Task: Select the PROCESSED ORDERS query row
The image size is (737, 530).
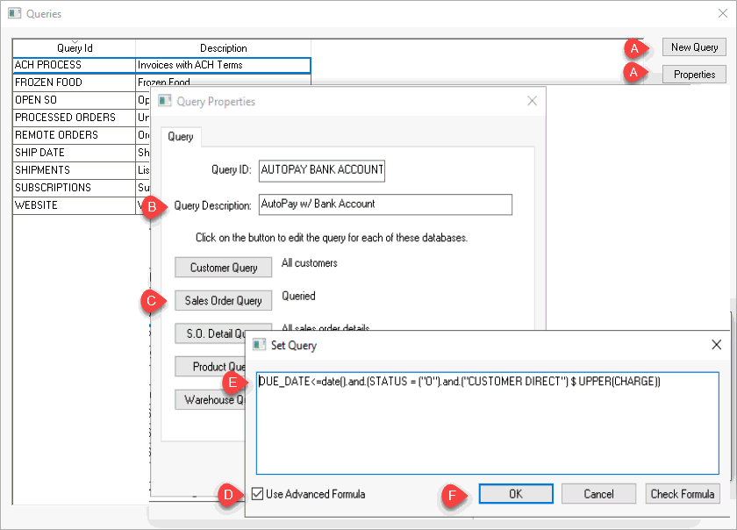Action: tap(75, 118)
